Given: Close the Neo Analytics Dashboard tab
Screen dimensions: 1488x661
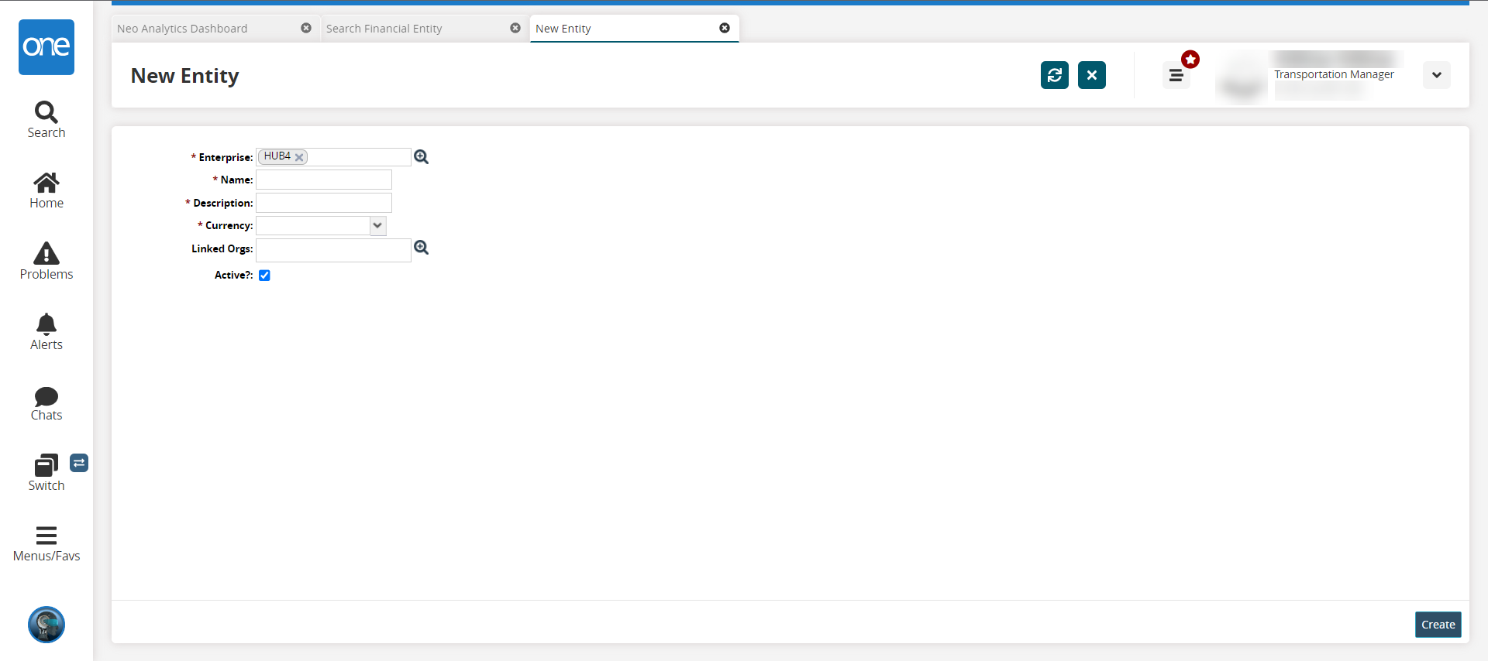Looking at the screenshot, I should click(306, 28).
